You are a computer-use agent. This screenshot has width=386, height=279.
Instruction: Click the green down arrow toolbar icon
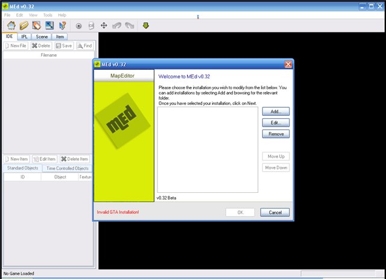point(145,25)
